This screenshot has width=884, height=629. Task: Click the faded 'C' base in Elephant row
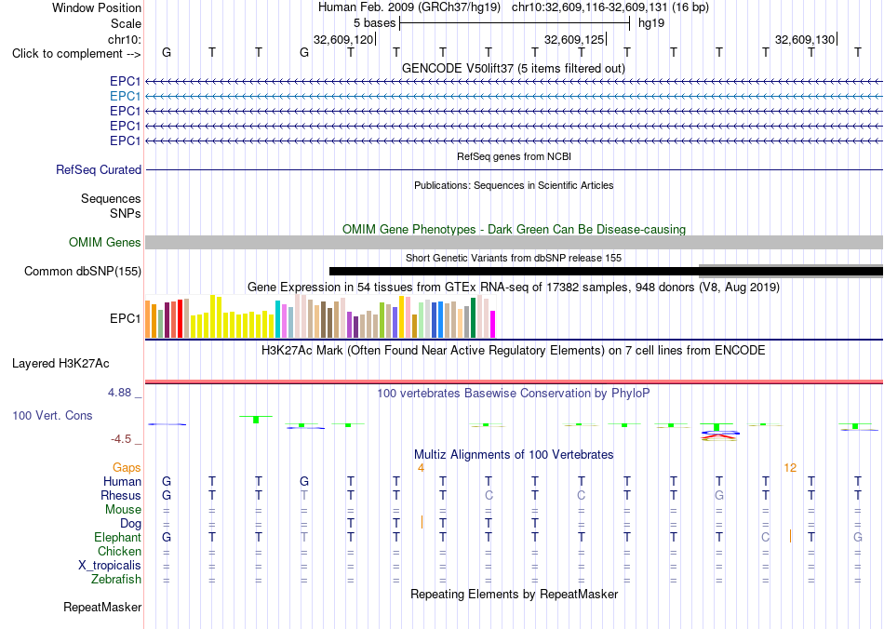pos(765,537)
